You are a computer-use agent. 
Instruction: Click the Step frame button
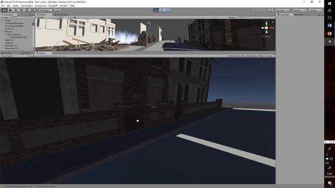(x=167, y=10)
